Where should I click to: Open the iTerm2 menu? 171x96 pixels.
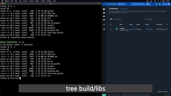pos(6,1)
